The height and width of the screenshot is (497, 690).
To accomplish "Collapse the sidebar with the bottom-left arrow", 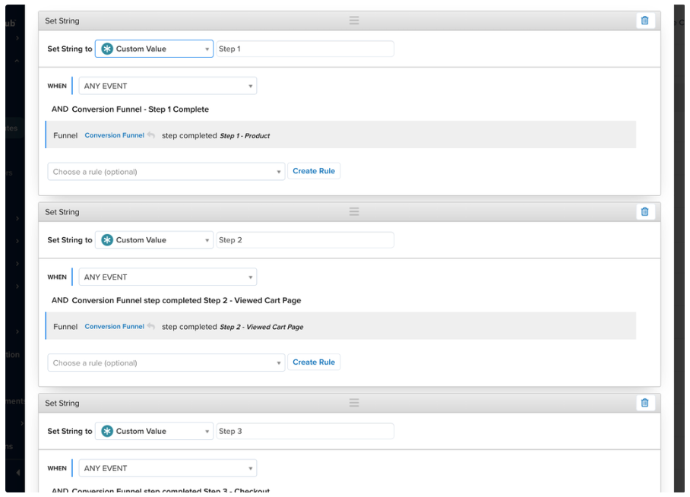I will pyautogui.click(x=18, y=473).
